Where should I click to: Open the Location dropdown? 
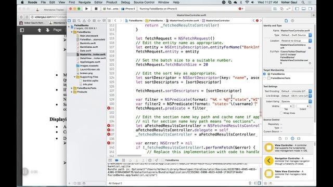(x=296, y=41)
